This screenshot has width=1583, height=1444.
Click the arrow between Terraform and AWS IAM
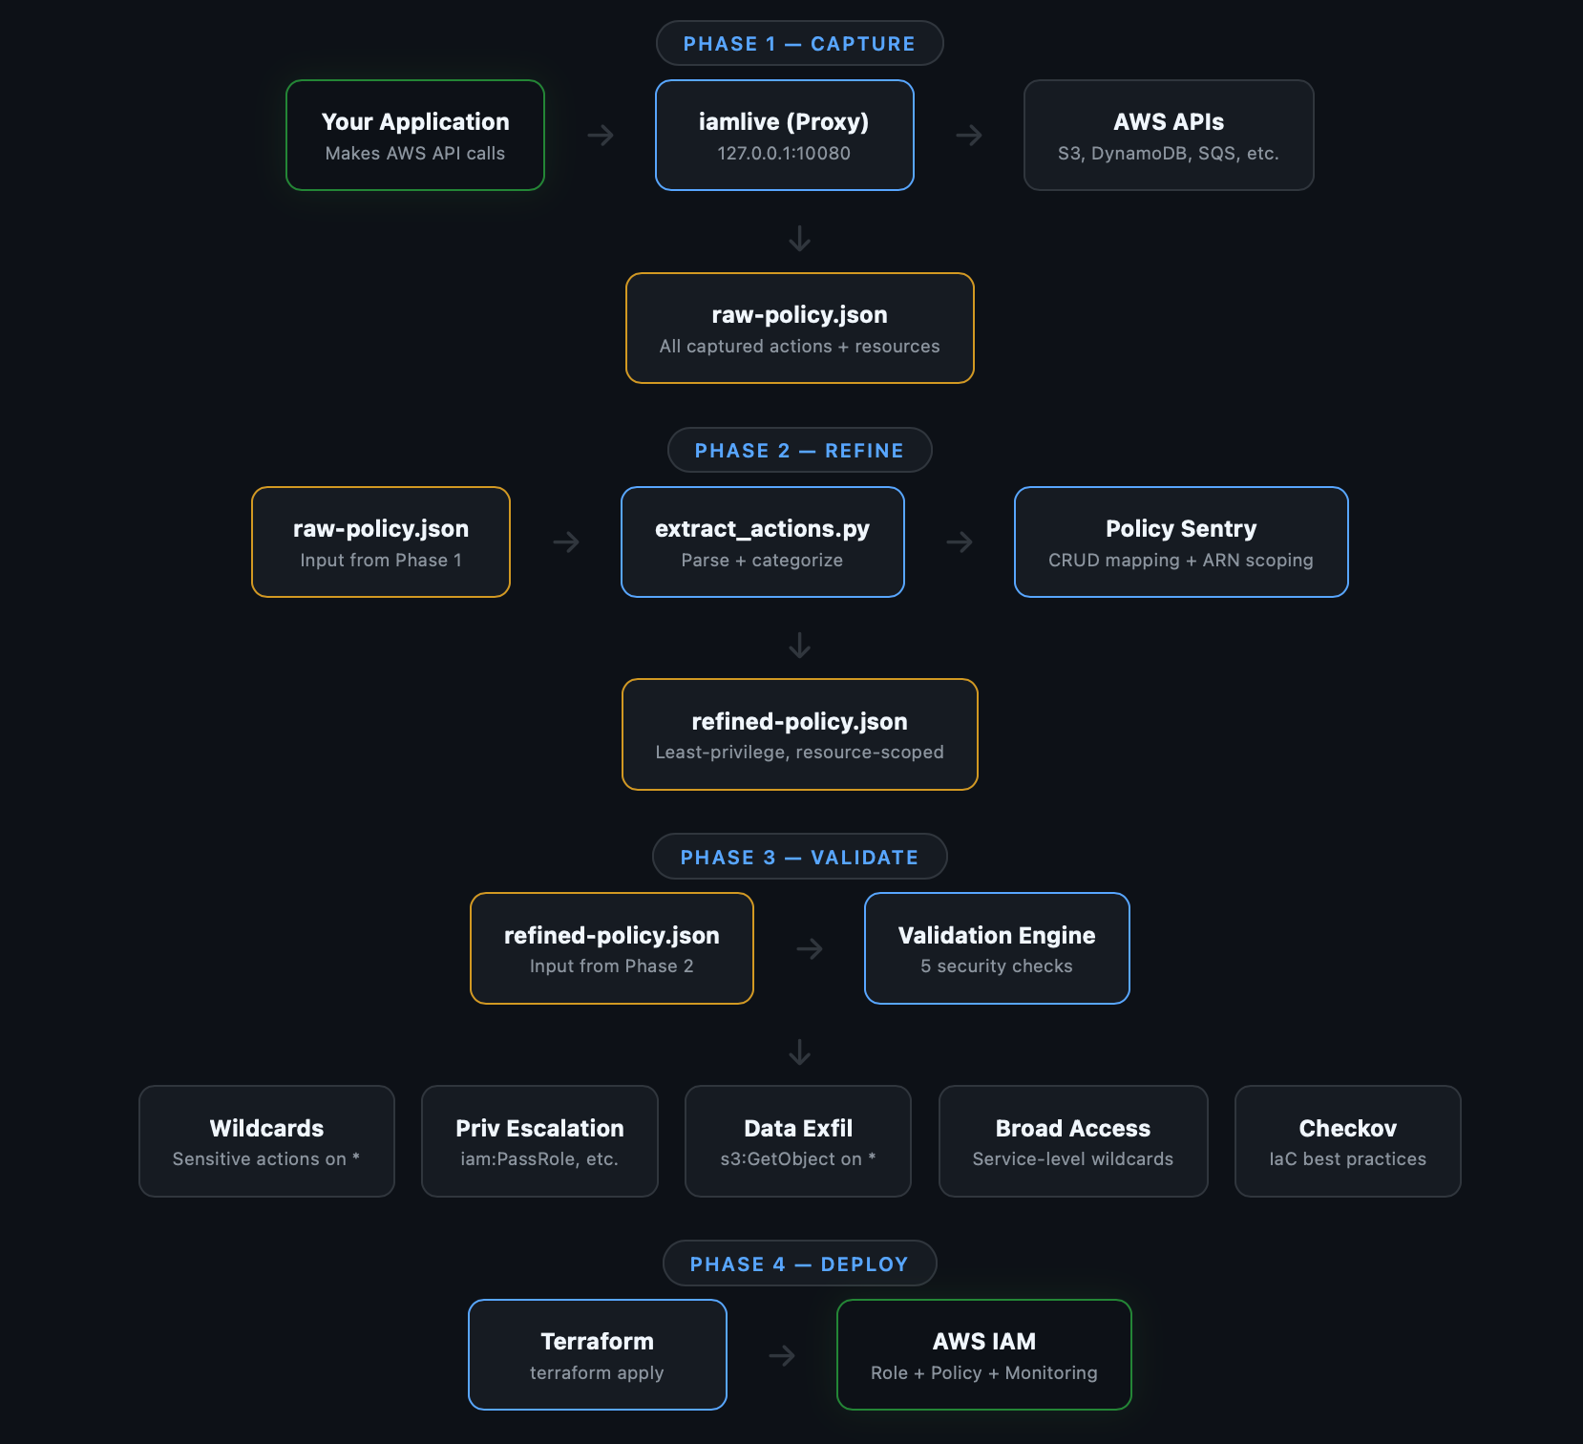782,1355
